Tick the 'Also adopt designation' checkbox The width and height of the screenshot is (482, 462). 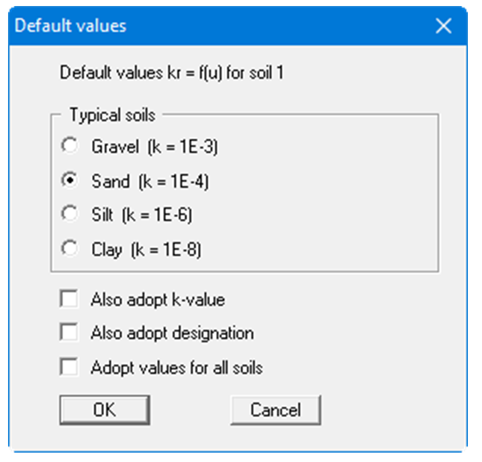point(68,333)
